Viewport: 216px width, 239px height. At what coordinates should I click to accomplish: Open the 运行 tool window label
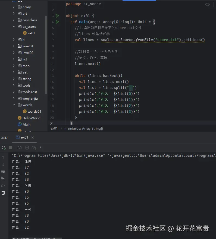click(x=5, y=137)
